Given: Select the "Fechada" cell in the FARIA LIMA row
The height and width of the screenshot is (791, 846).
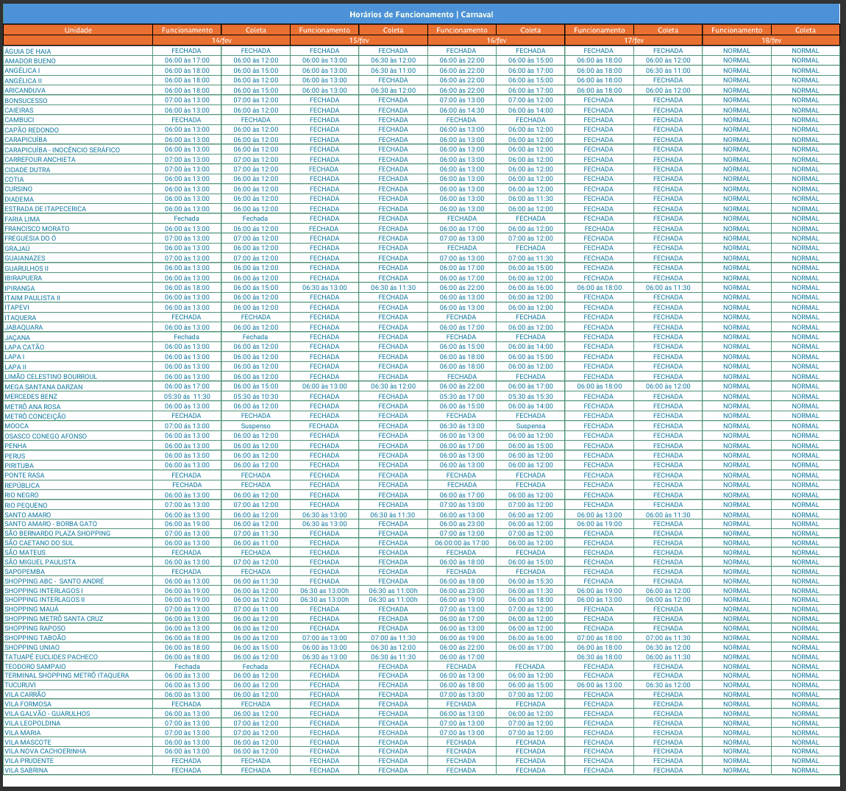Looking at the screenshot, I should pos(188,218).
